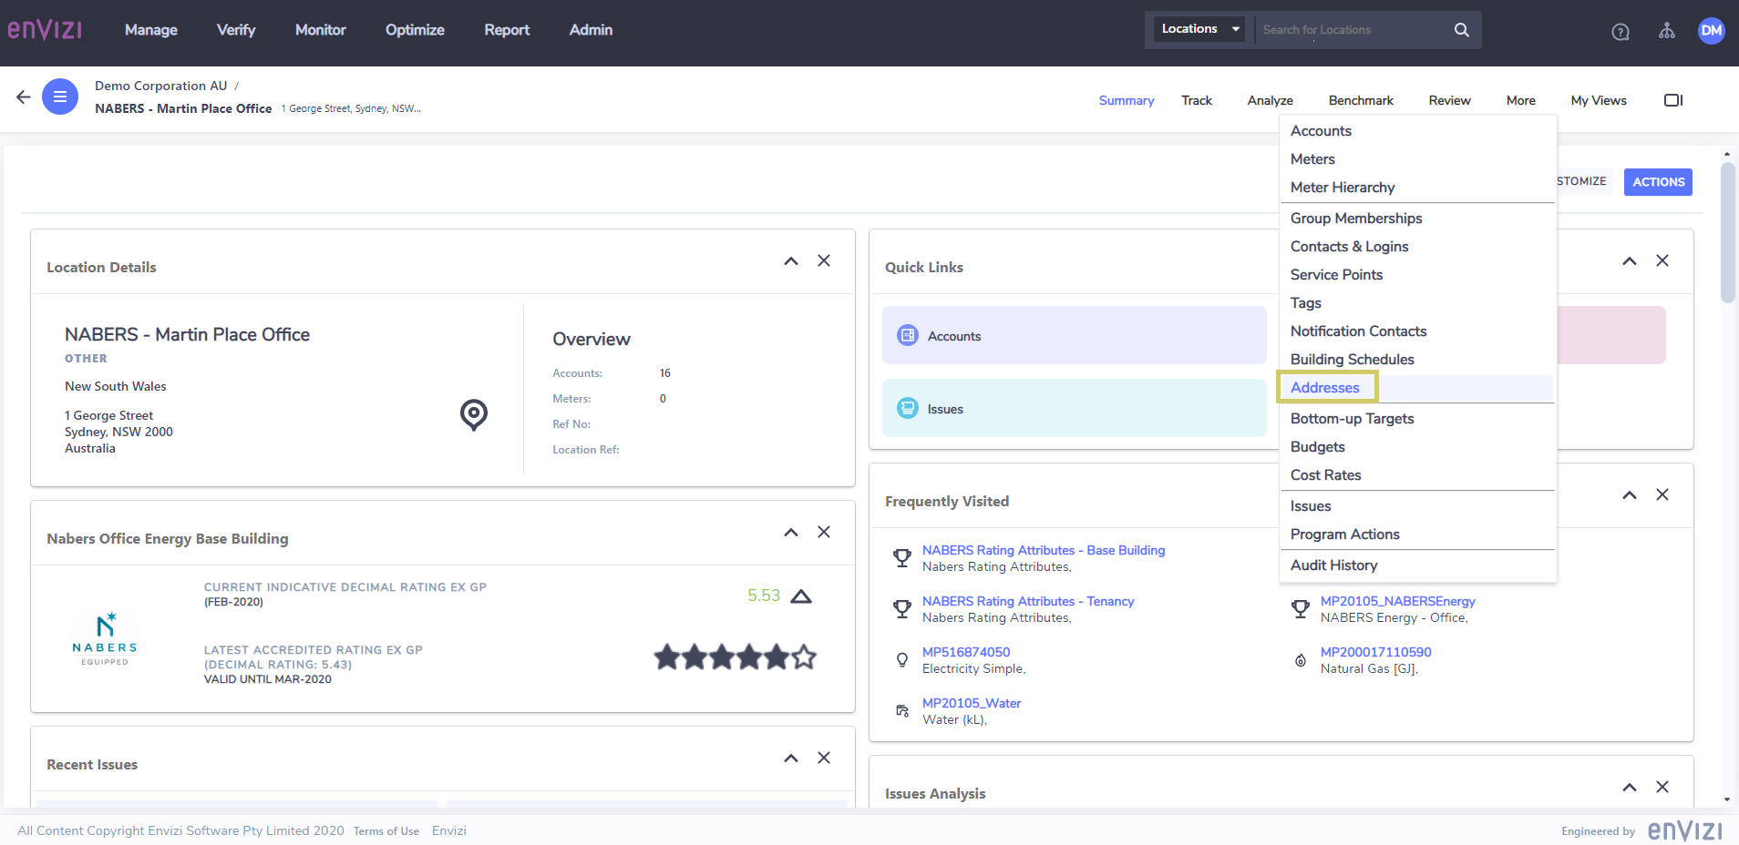Switch to the Track tab
The image size is (1739, 845).
tap(1197, 100)
